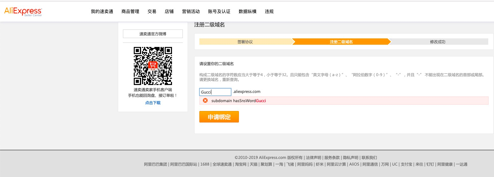Open the 钉钉 footer link

pyautogui.click(x=430, y=164)
